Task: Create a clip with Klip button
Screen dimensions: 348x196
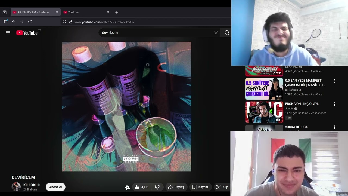Action: (x=222, y=187)
